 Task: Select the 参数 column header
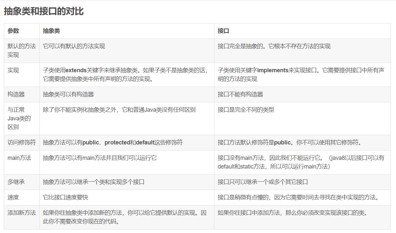pyautogui.click(x=22, y=31)
